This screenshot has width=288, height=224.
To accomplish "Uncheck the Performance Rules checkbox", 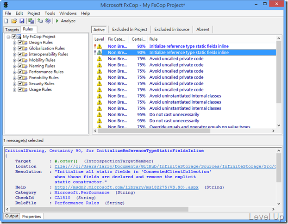I will (20, 72).
